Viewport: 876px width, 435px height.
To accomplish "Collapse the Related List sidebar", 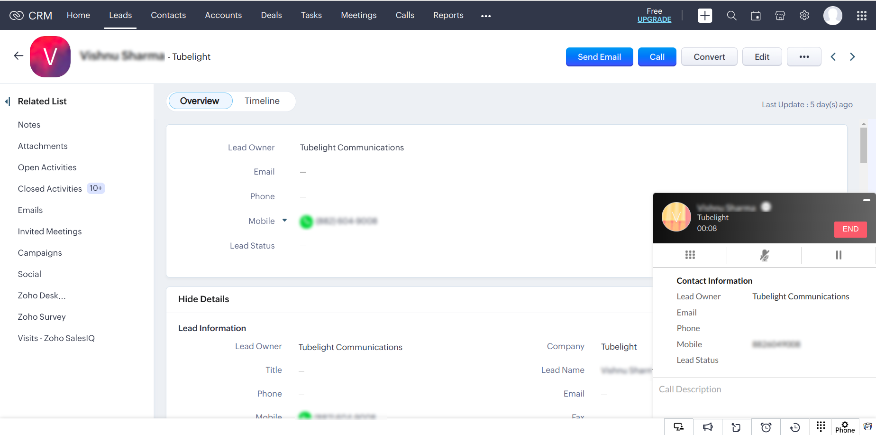I will 8,102.
